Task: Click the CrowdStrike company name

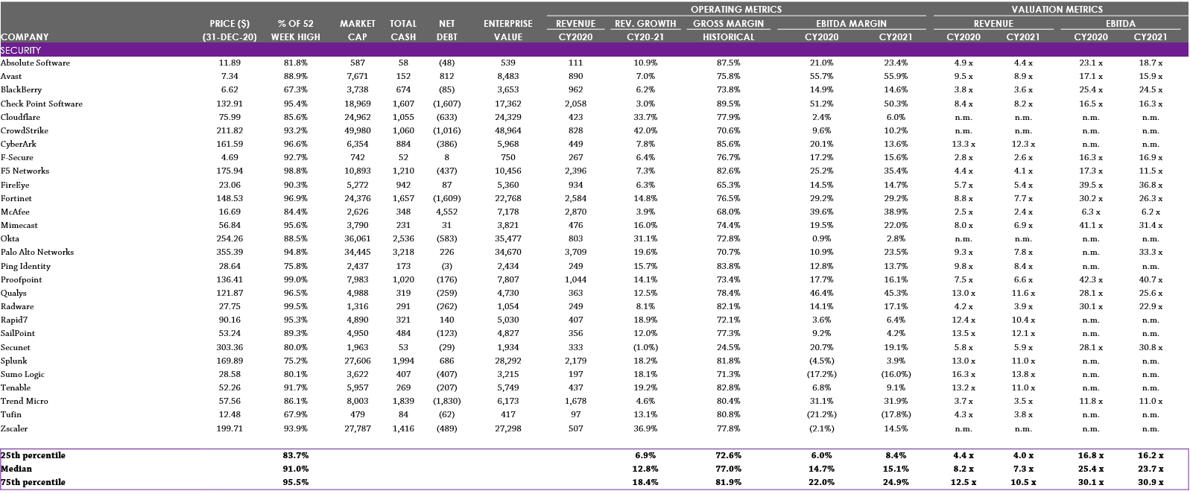Action: pyautogui.click(x=25, y=130)
